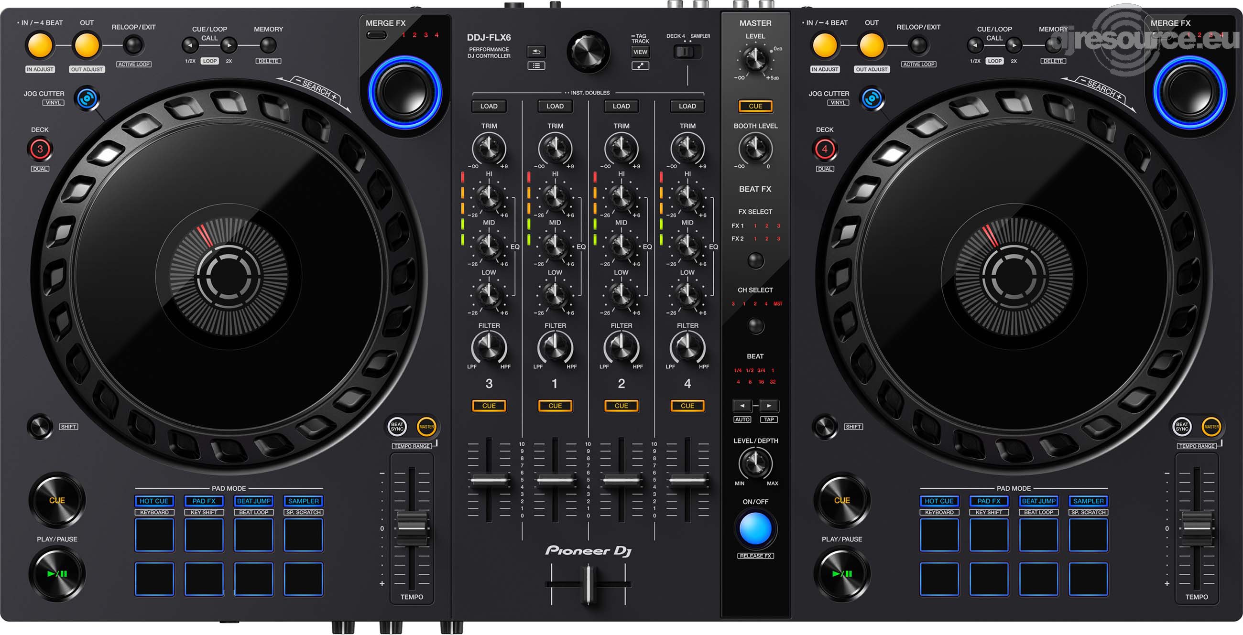
Task: Activate right deck Jog Cutter button
Action: coord(872,99)
